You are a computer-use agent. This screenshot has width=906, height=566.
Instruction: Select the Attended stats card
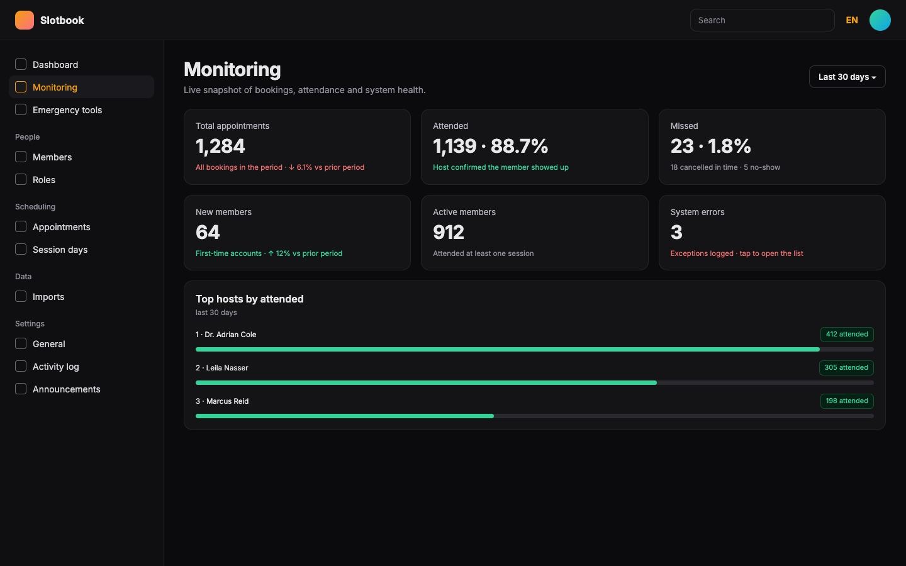(534, 147)
